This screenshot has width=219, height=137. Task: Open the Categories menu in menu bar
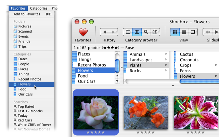[x=38, y=8]
